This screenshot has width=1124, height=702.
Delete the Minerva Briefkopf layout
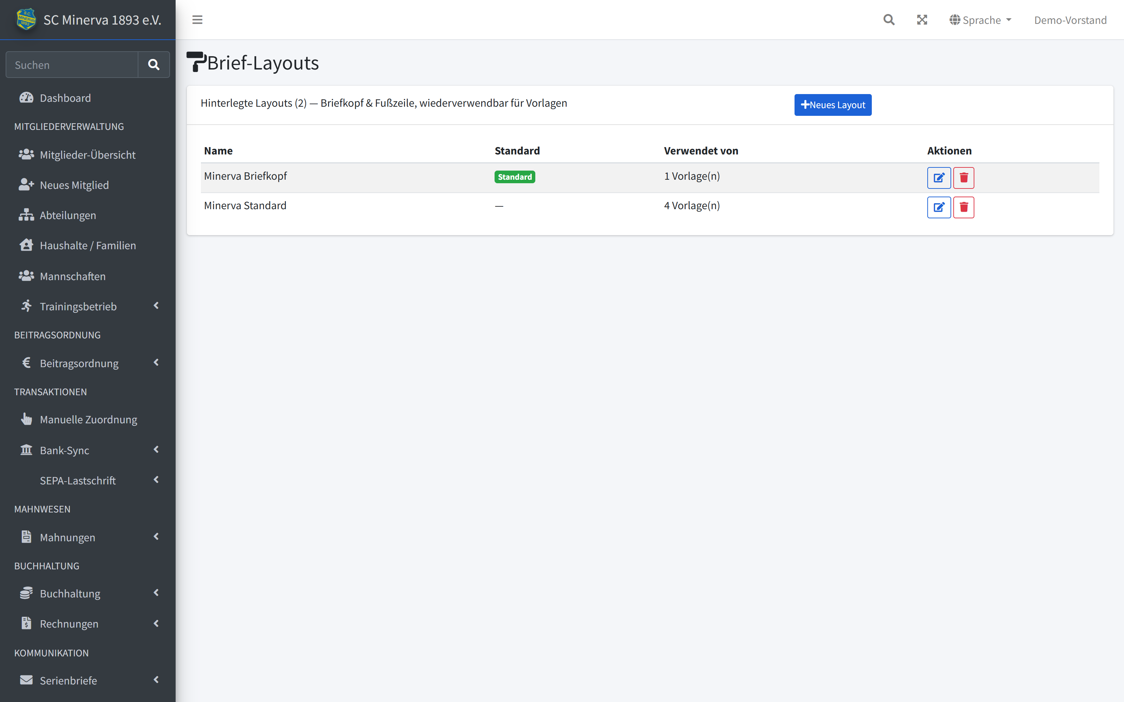point(964,178)
